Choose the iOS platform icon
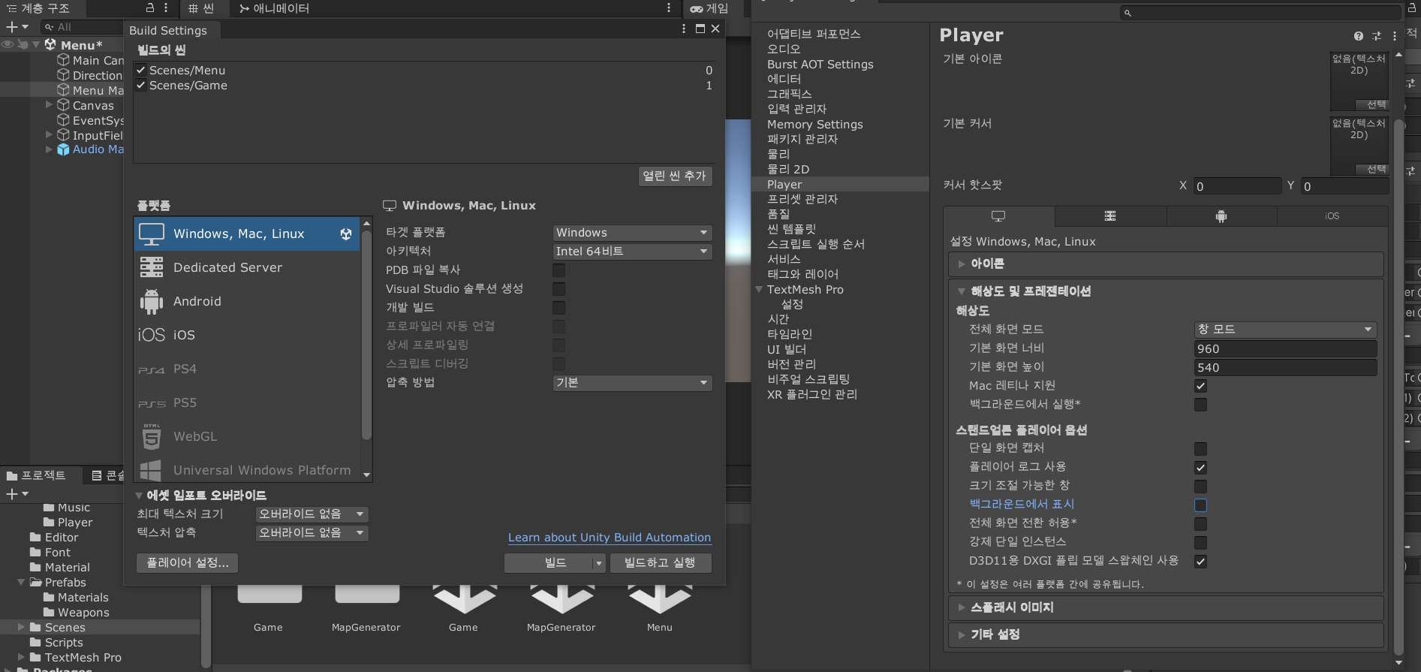 point(151,335)
